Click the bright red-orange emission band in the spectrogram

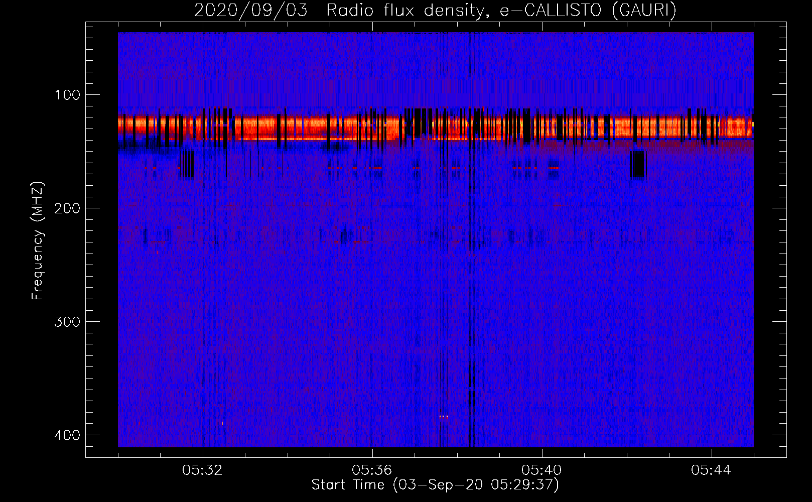coord(436,128)
